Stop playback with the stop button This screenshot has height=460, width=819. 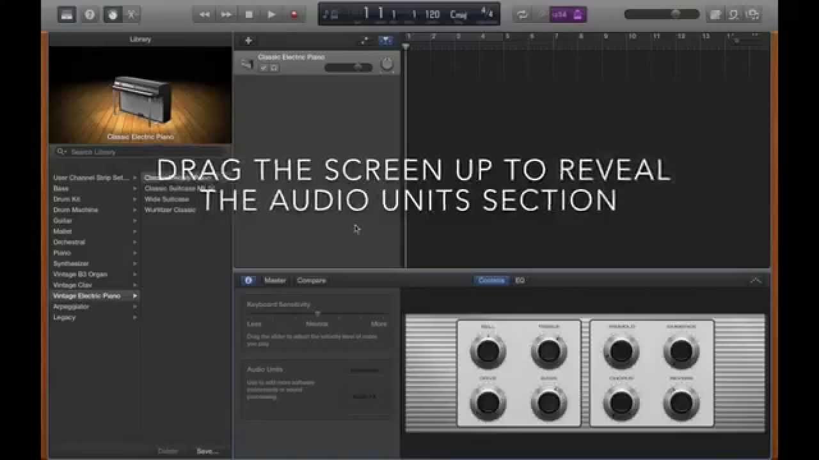pyautogui.click(x=249, y=15)
